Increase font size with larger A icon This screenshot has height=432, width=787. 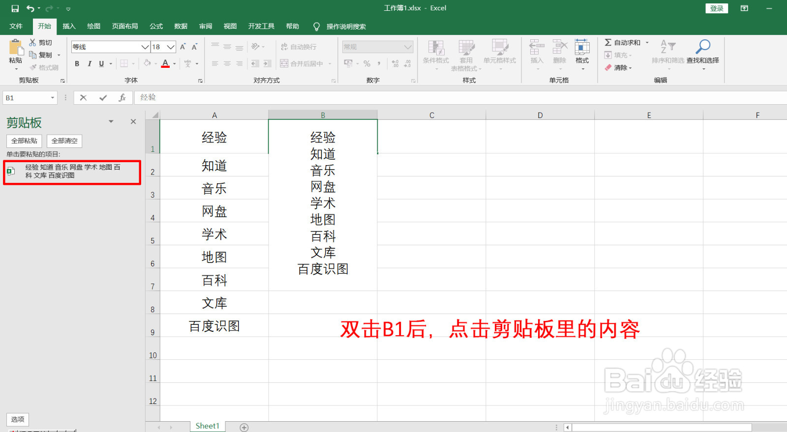click(x=182, y=47)
